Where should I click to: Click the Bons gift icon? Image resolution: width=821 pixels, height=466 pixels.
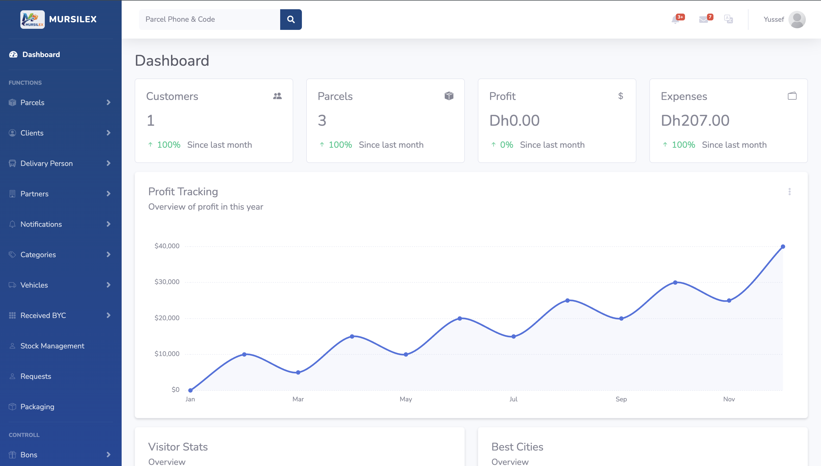click(12, 455)
